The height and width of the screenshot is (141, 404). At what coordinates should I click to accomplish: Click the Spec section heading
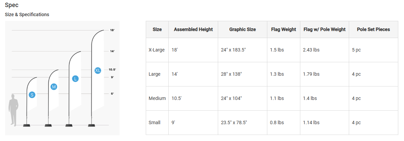tap(12, 5)
